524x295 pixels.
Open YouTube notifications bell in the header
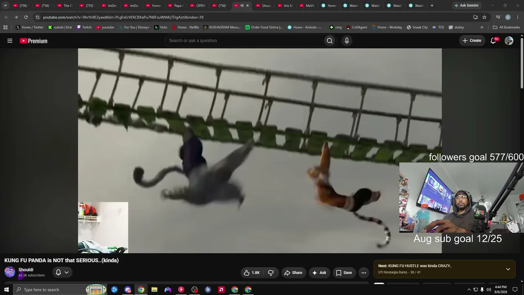click(x=493, y=41)
